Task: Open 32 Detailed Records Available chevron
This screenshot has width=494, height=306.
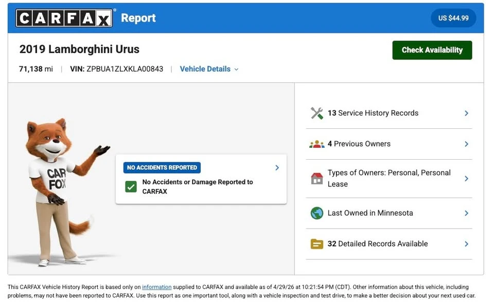Action: pos(466,244)
